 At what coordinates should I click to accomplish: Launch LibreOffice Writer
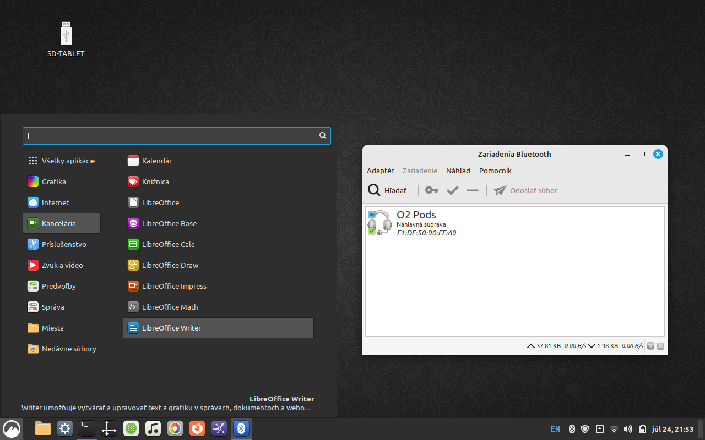point(218,328)
